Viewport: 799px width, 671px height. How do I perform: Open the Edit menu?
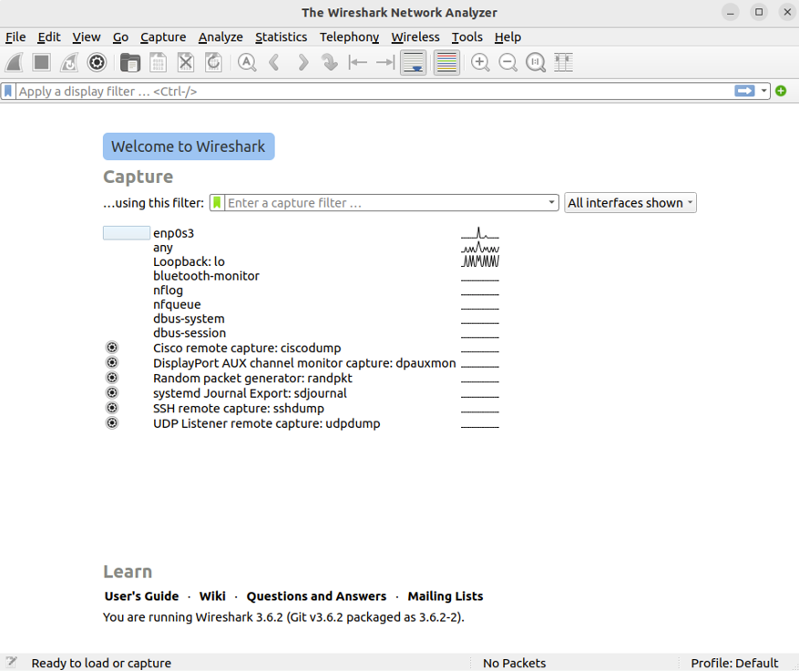tap(49, 37)
